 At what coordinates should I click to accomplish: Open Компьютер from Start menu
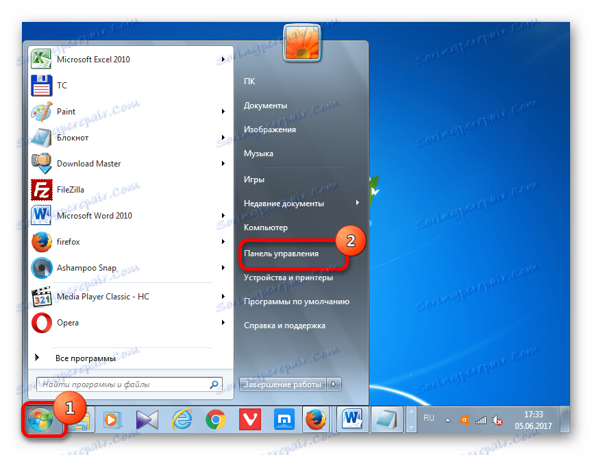click(266, 227)
